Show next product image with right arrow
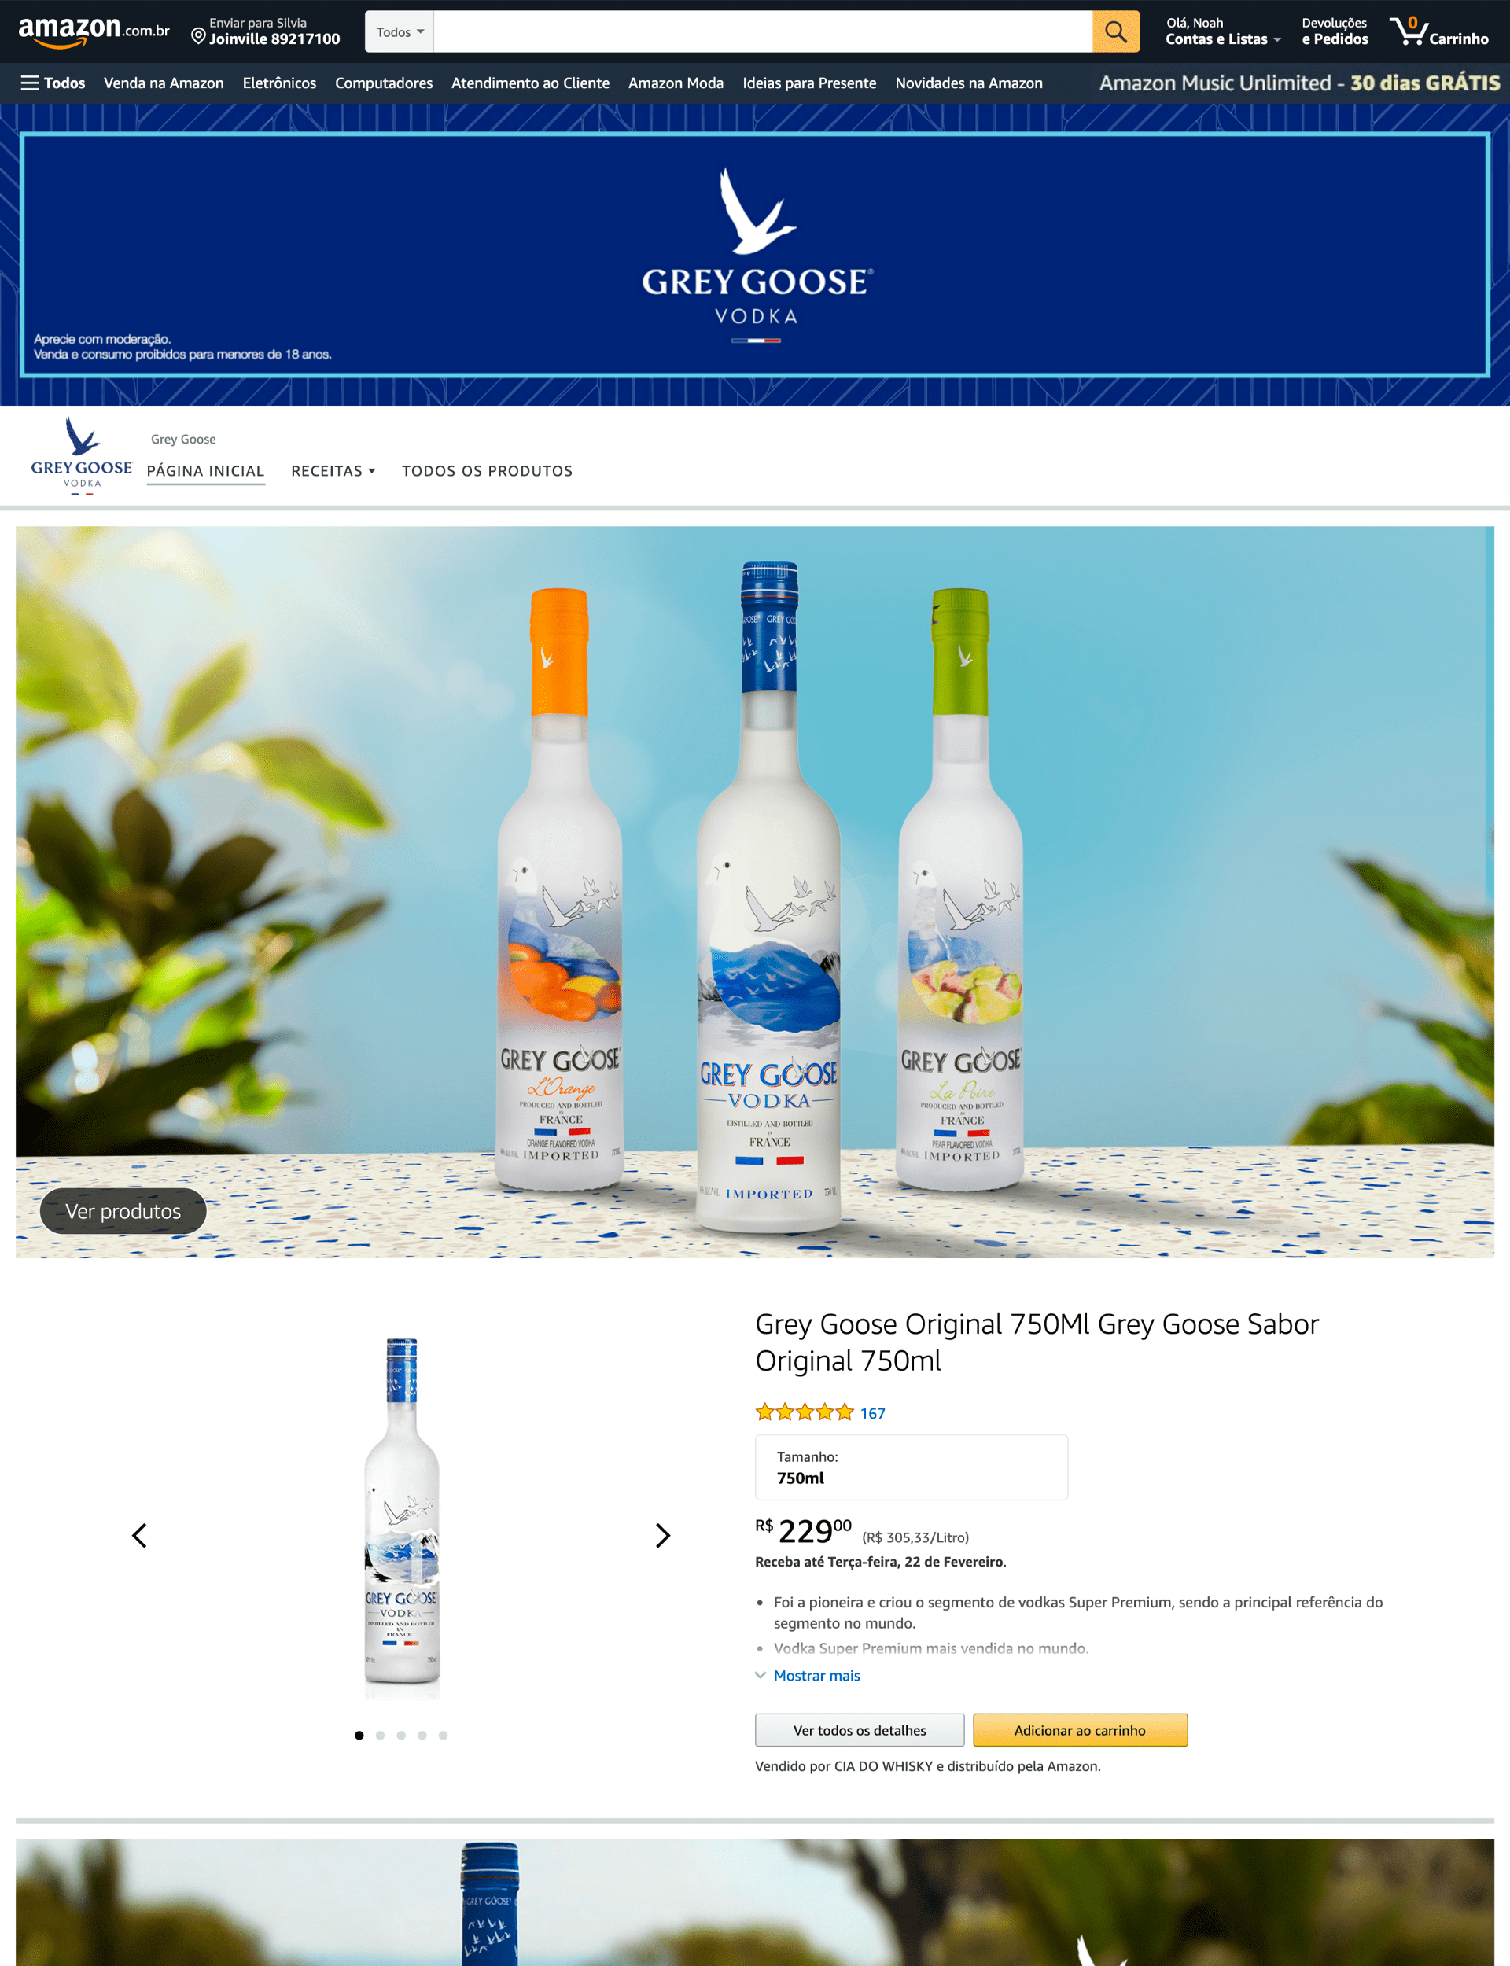 point(662,1536)
